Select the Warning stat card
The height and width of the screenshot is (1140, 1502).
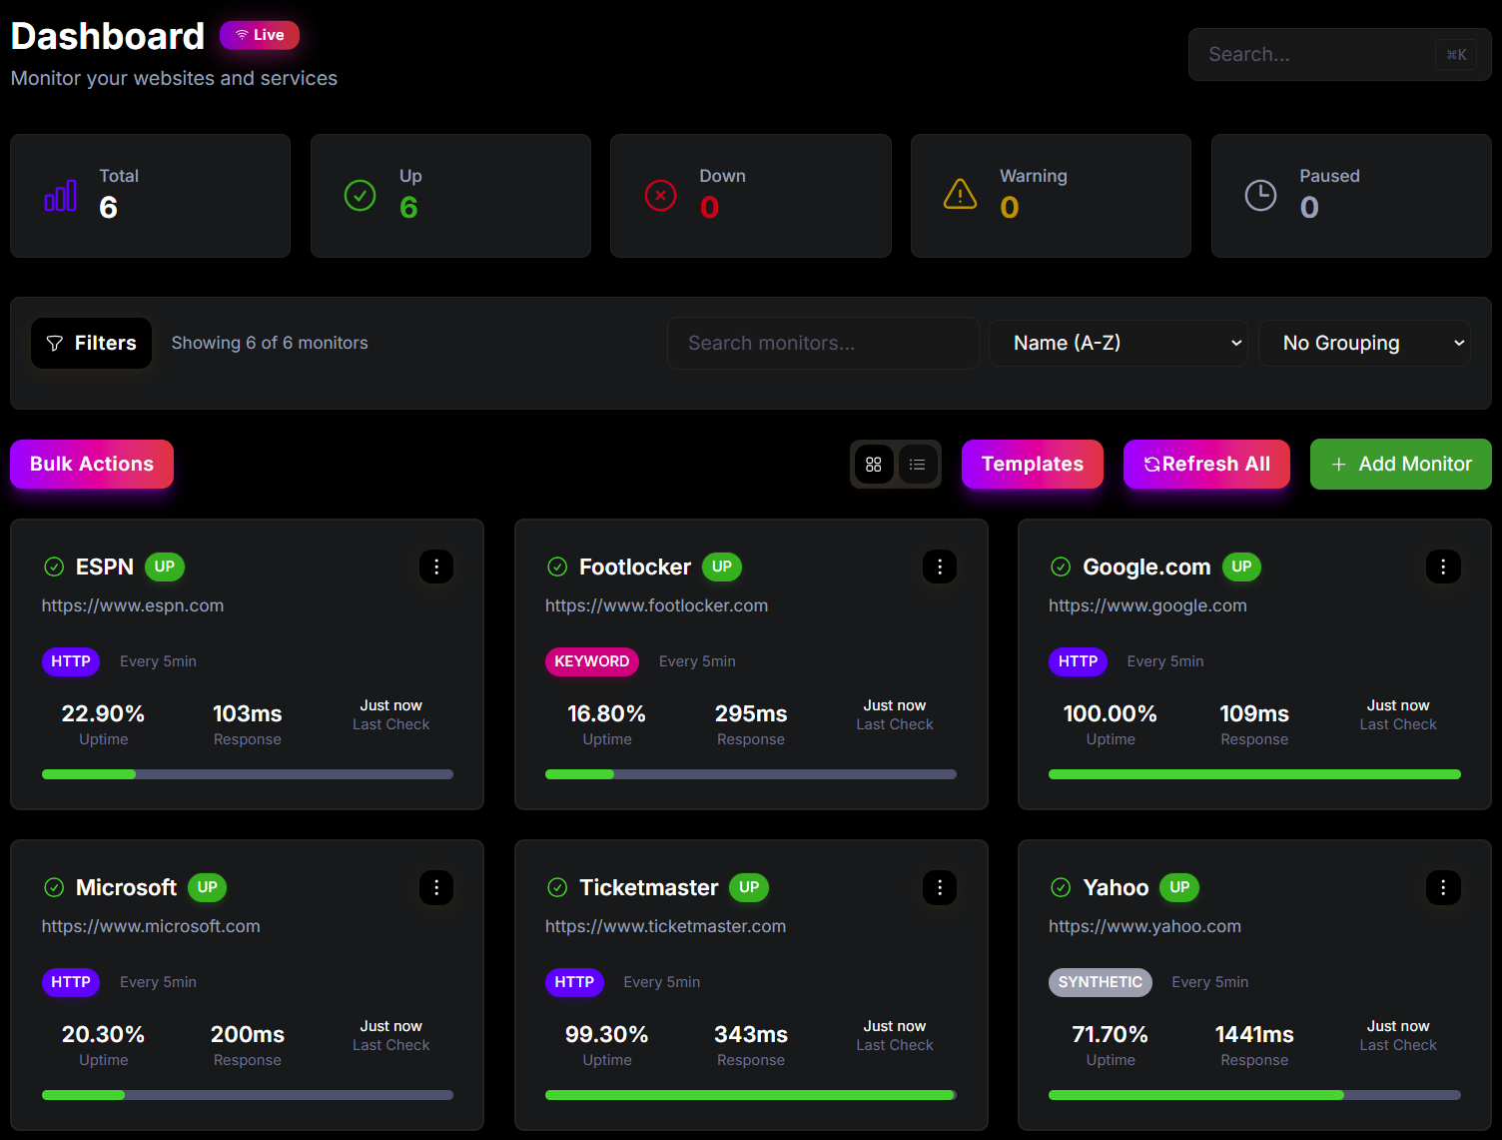coord(1051,196)
